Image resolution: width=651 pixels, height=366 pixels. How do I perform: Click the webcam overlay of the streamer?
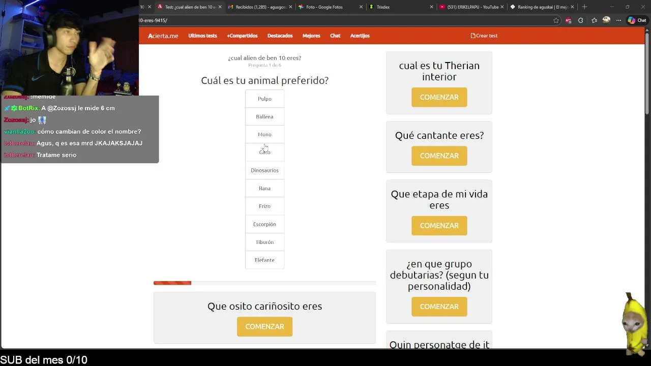click(x=69, y=48)
